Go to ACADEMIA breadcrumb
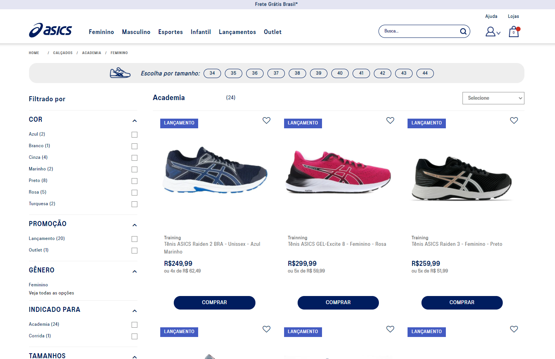Image resolution: width=555 pixels, height=359 pixels. (x=92, y=53)
